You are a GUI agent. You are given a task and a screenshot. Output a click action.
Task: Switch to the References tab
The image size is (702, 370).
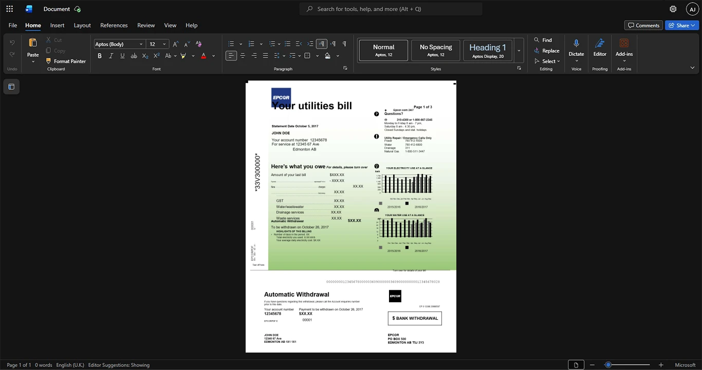(114, 25)
